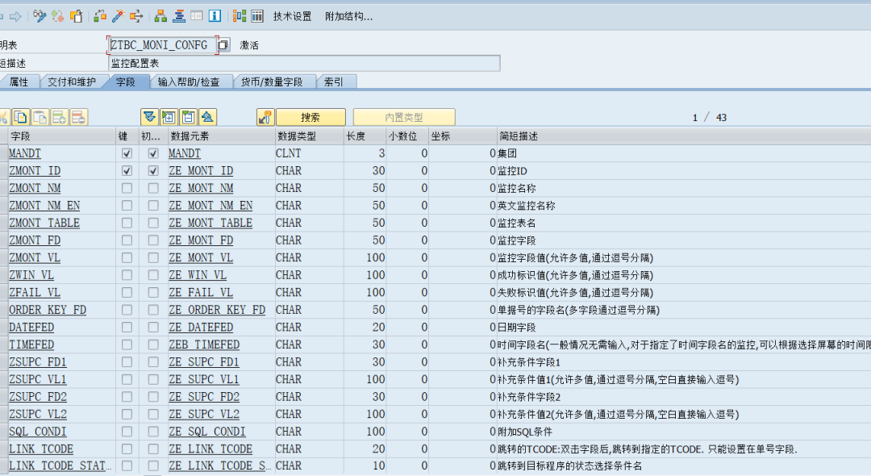
Task: Toggle initial value checkbox for MANDT row
Action: (x=153, y=153)
